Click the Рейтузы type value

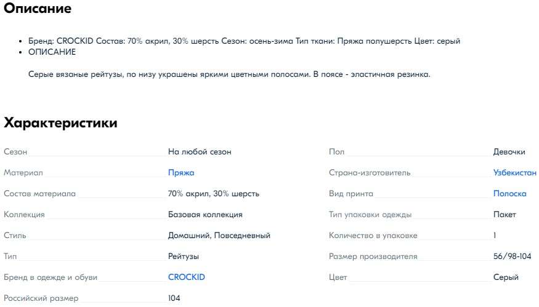tap(184, 257)
